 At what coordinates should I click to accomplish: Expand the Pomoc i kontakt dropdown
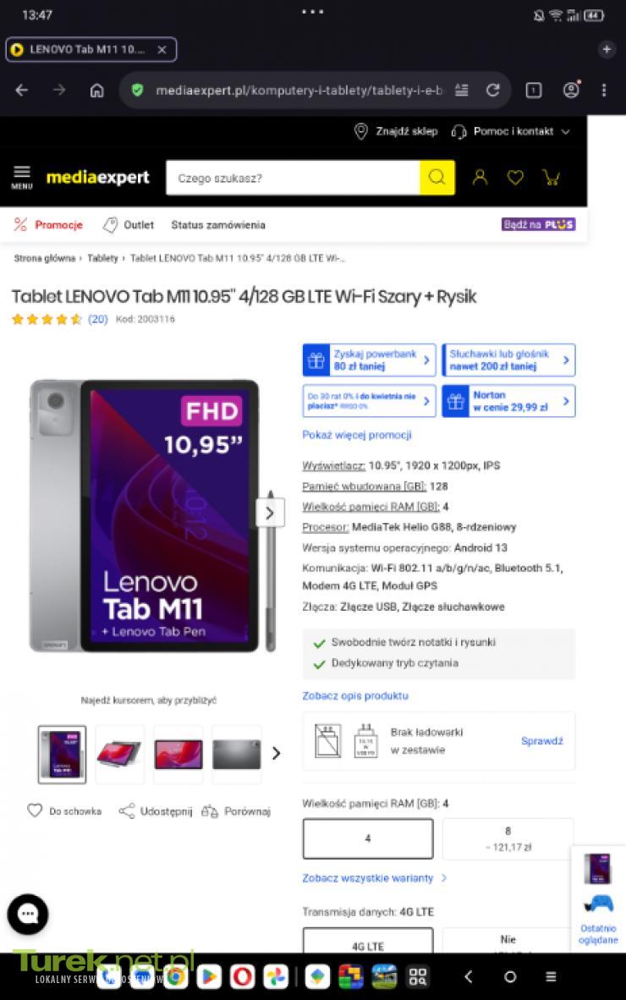[x=511, y=131]
